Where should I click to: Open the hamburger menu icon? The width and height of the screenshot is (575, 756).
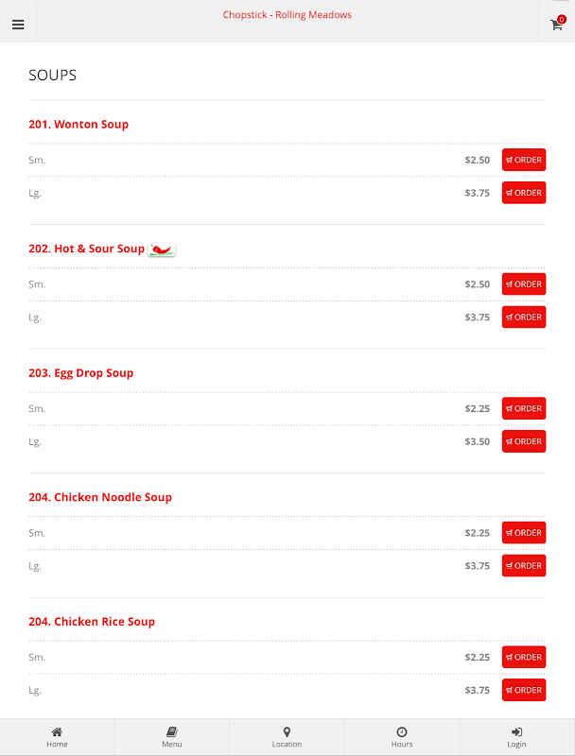18,25
